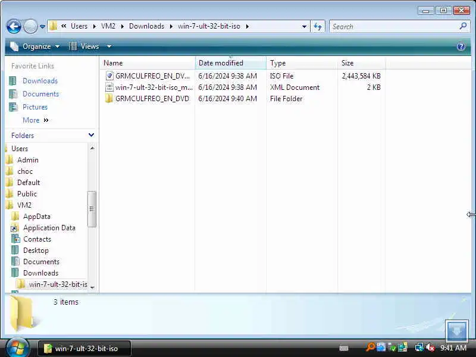This screenshot has width=476, height=357.
Task: Open the Downloads favorite link
Action: (40, 81)
